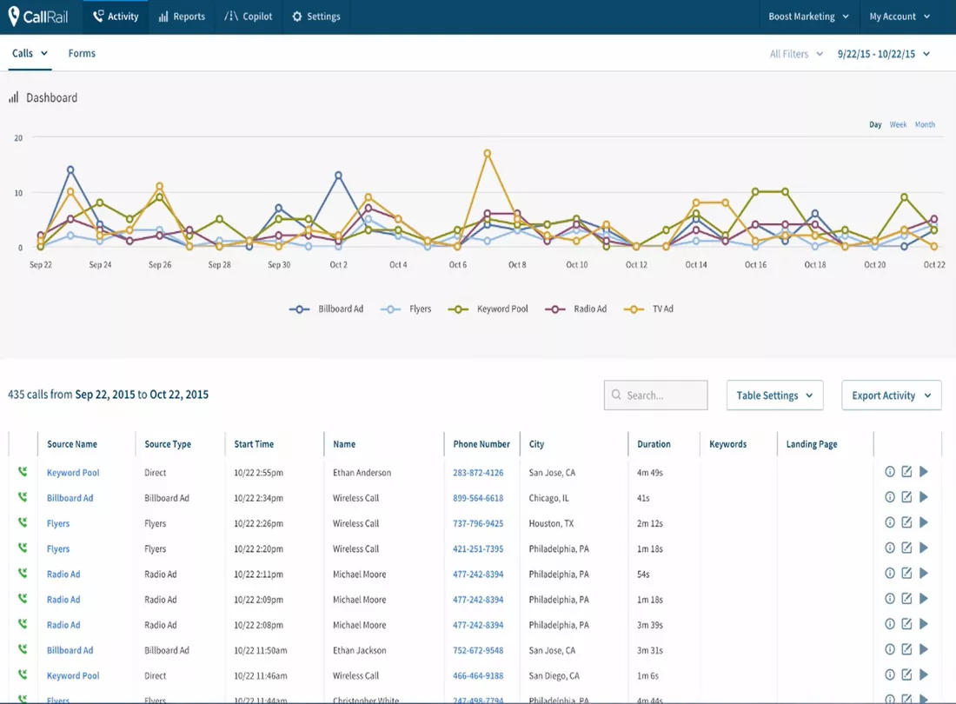The height and width of the screenshot is (704, 956).
Task: Click the Dashboard bar chart icon
Action: pos(14,98)
